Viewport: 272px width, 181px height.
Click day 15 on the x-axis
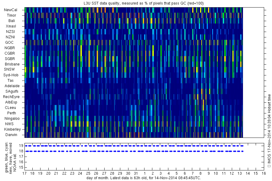[x=256, y=173]
